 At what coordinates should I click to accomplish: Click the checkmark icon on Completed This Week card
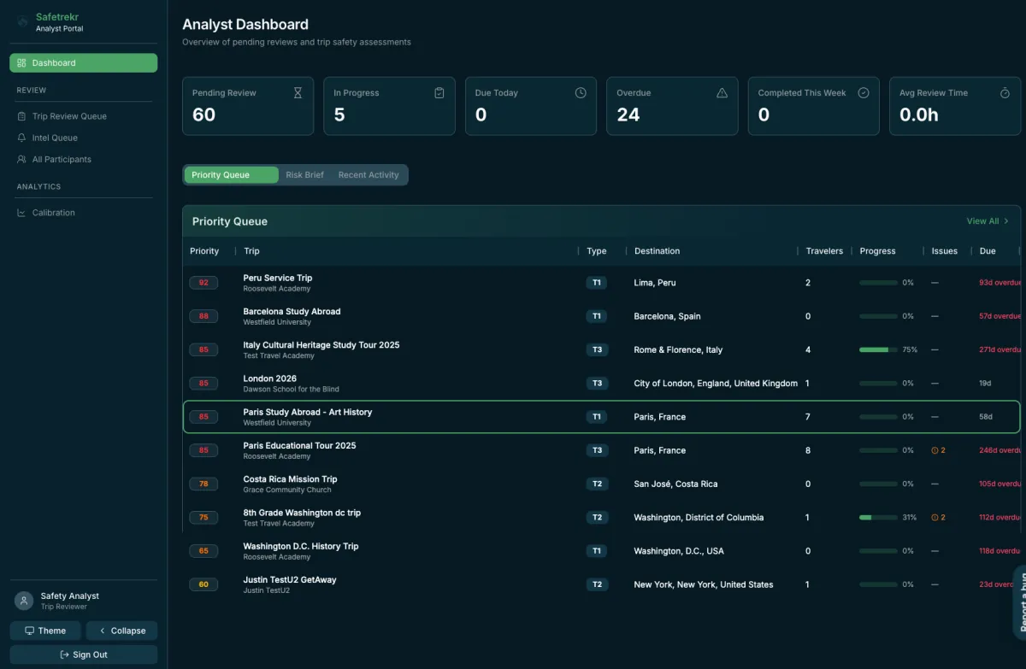pos(864,93)
